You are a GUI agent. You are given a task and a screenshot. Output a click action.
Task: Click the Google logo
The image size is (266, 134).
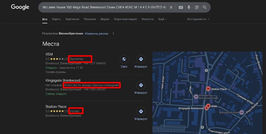[x=20, y=7]
